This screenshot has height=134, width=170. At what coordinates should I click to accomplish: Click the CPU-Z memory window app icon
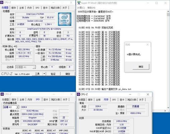point(78,94)
